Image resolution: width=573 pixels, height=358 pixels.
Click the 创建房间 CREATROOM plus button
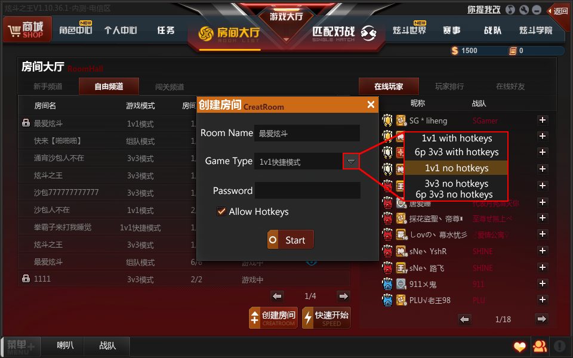[x=273, y=318]
